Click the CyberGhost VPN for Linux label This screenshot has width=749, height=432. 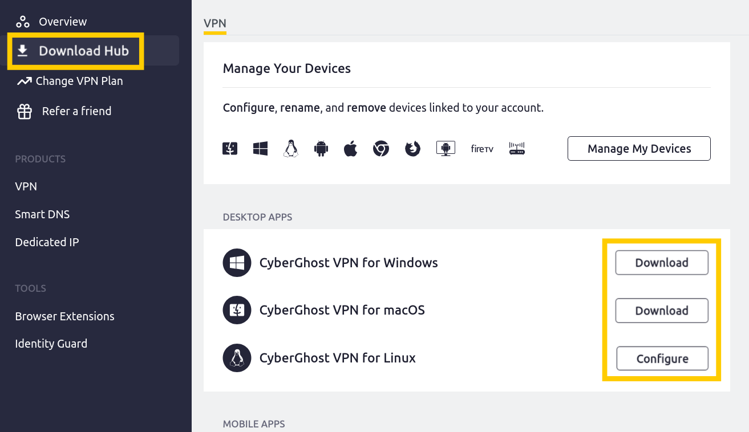click(x=338, y=358)
